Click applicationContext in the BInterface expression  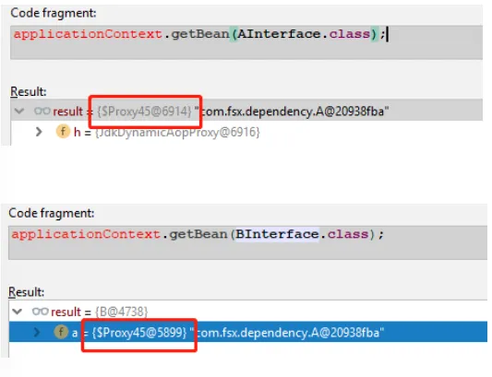point(86,234)
